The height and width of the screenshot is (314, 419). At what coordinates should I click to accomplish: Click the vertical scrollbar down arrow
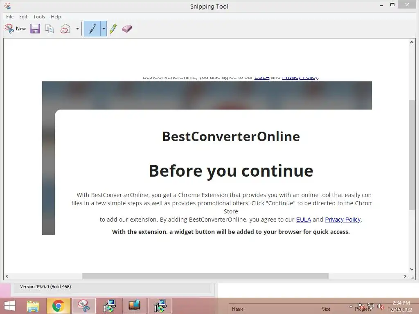412,269
